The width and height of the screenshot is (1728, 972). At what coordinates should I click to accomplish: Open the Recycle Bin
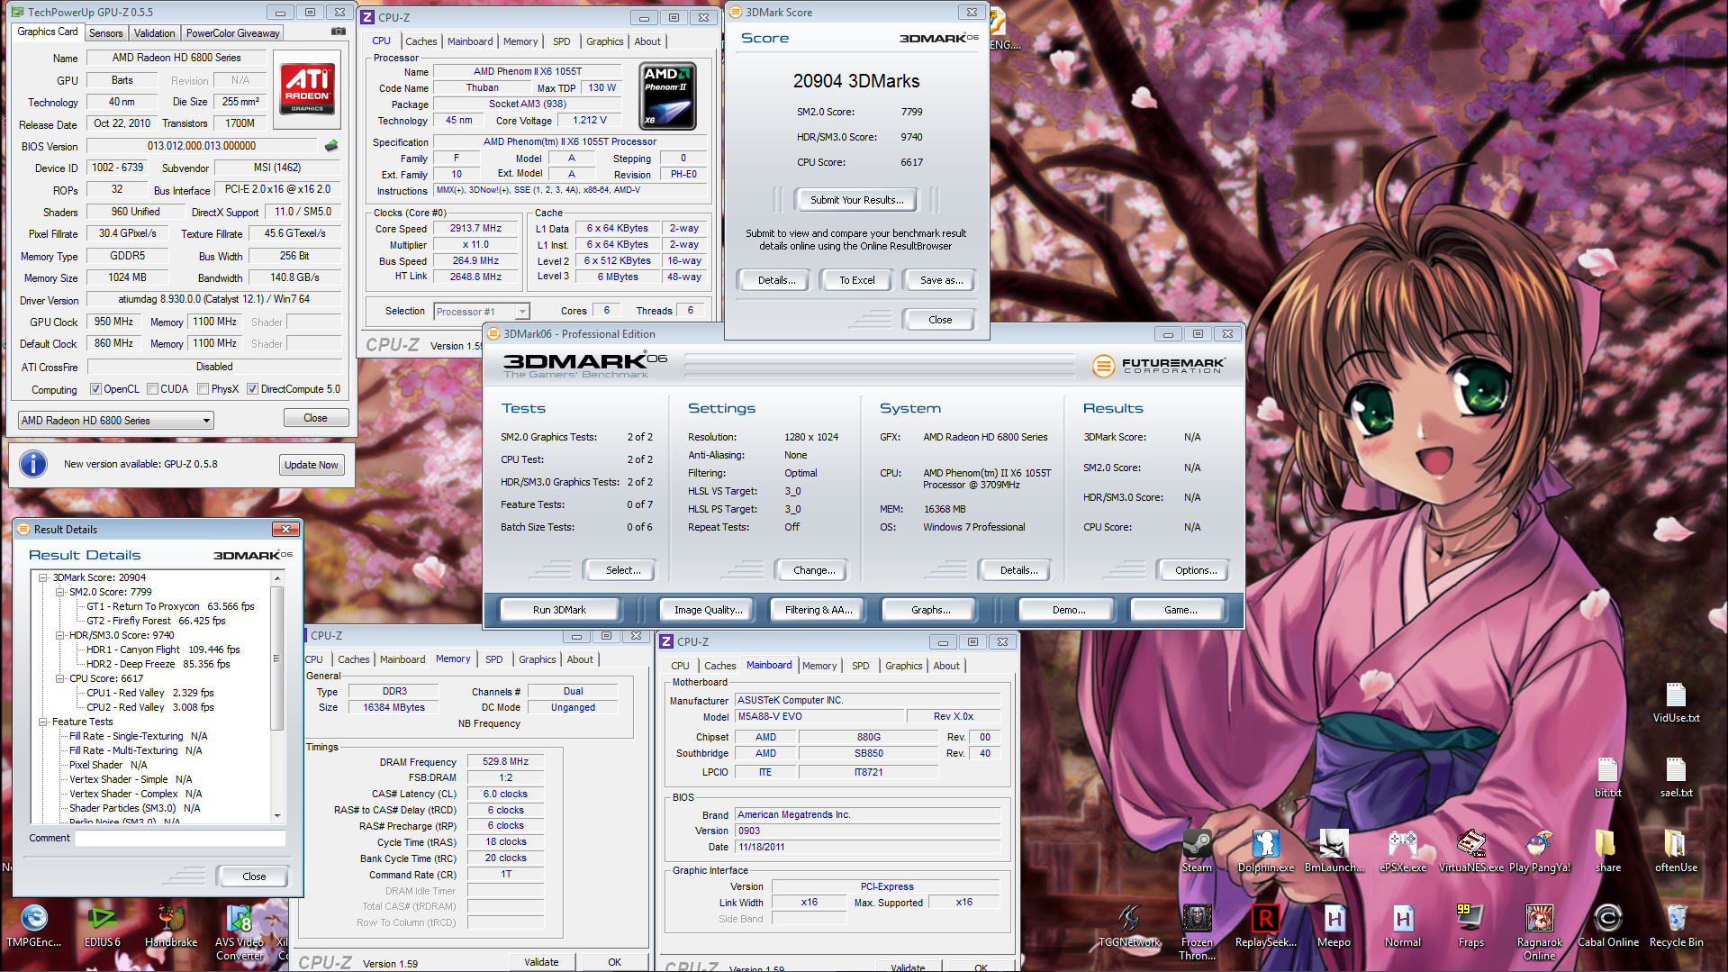pyautogui.click(x=1676, y=926)
